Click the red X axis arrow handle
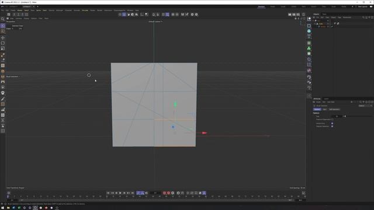Image resolution: width=374 pixels, height=210 pixels. tap(205, 133)
